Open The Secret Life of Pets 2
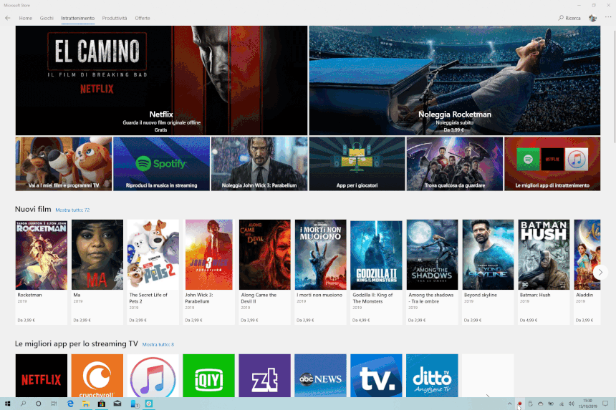 pos(153,272)
